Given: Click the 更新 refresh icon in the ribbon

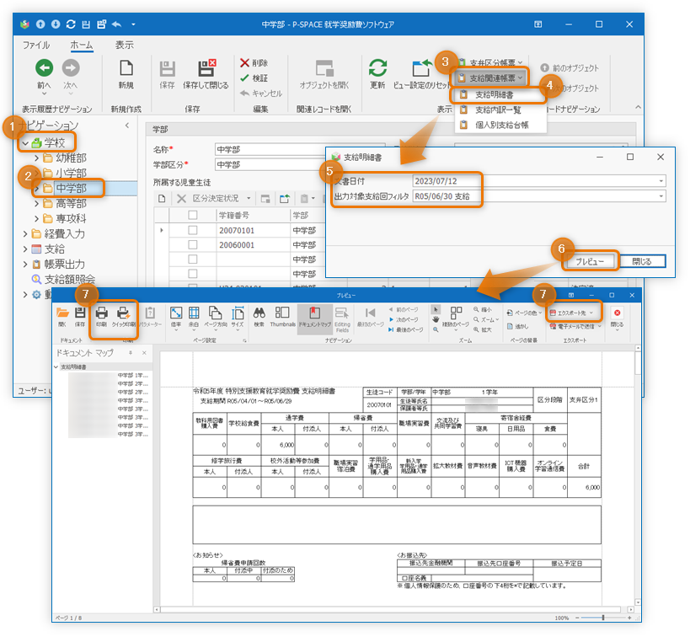Looking at the screenshot, I should tap(377, 67).
